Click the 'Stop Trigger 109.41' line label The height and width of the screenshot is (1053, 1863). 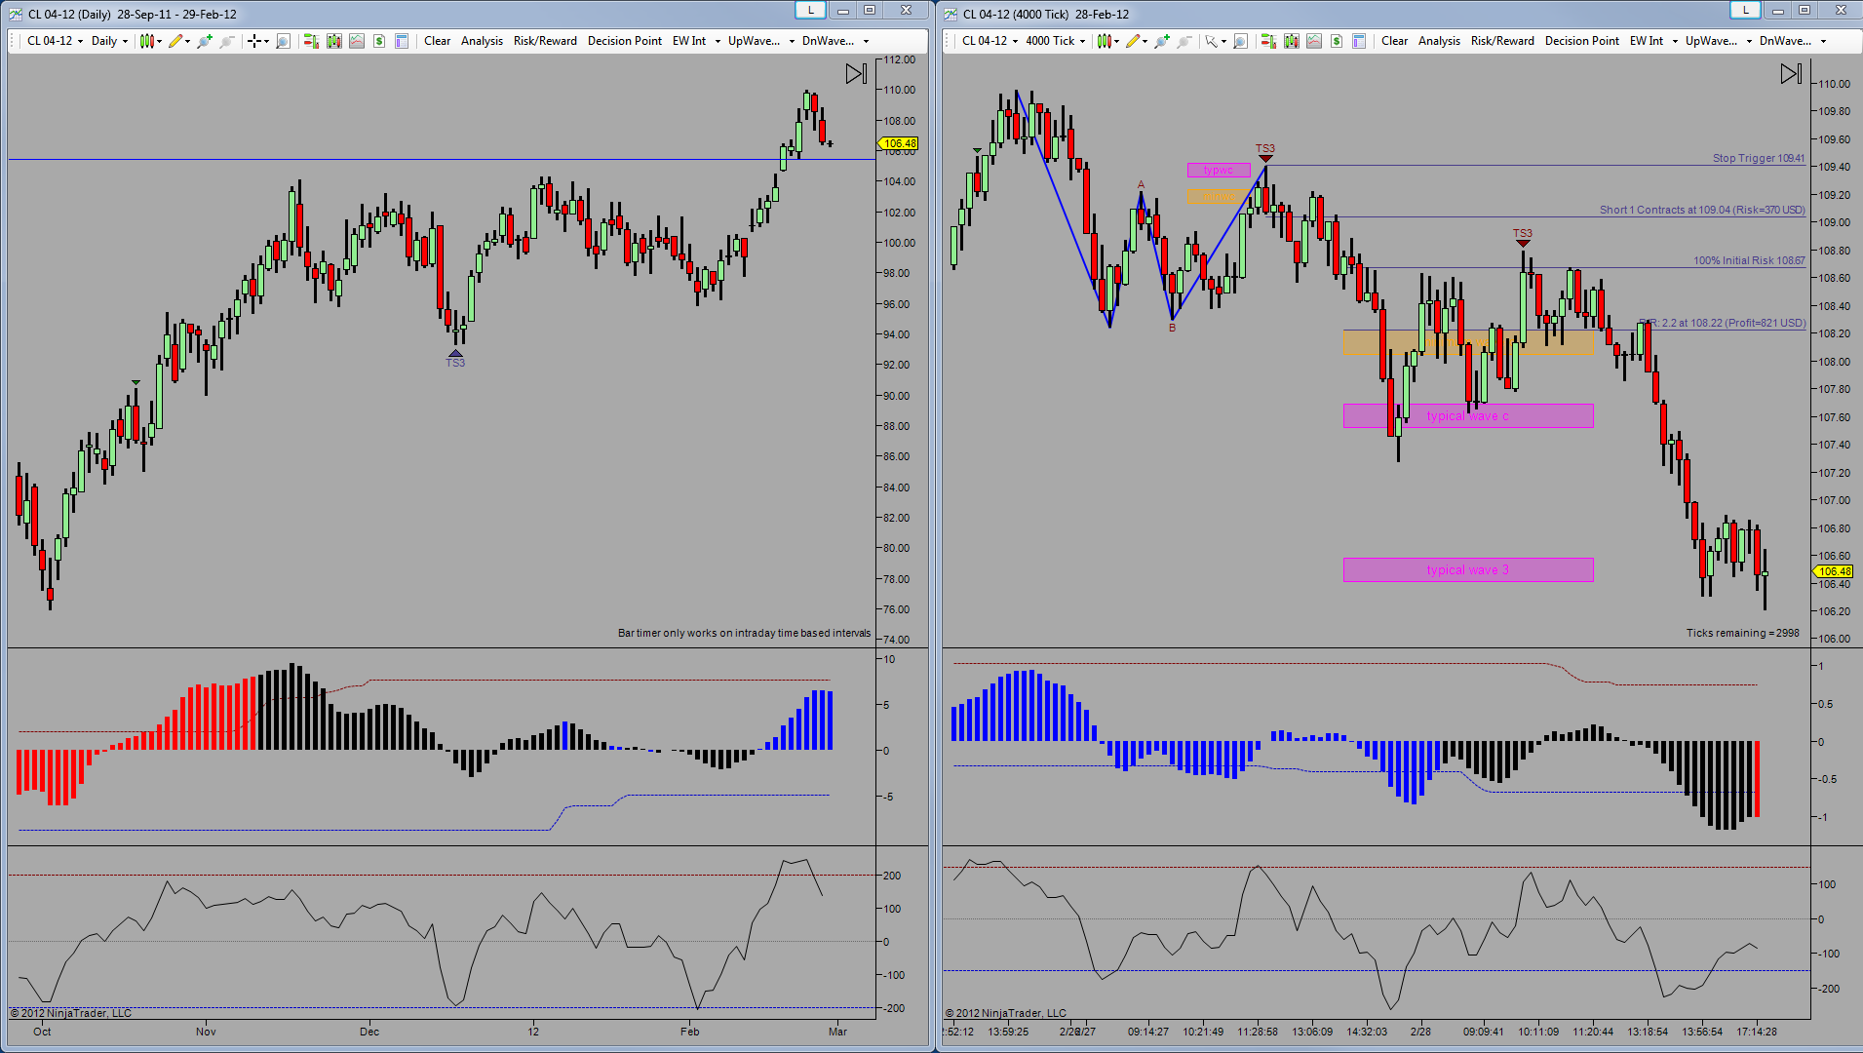(1759, 158)
